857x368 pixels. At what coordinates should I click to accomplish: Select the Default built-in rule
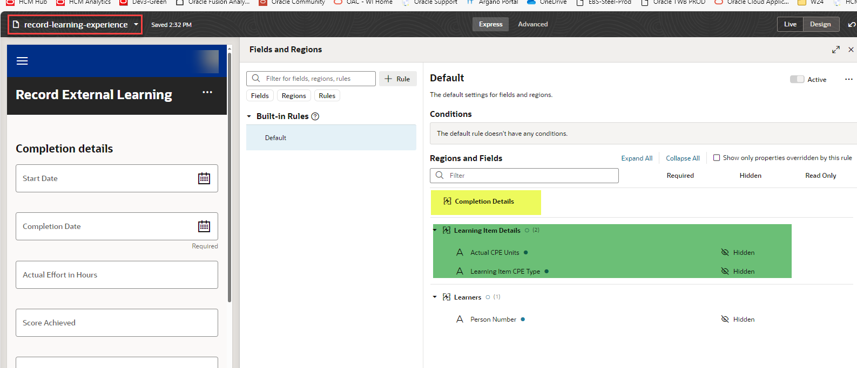(331, 137)
